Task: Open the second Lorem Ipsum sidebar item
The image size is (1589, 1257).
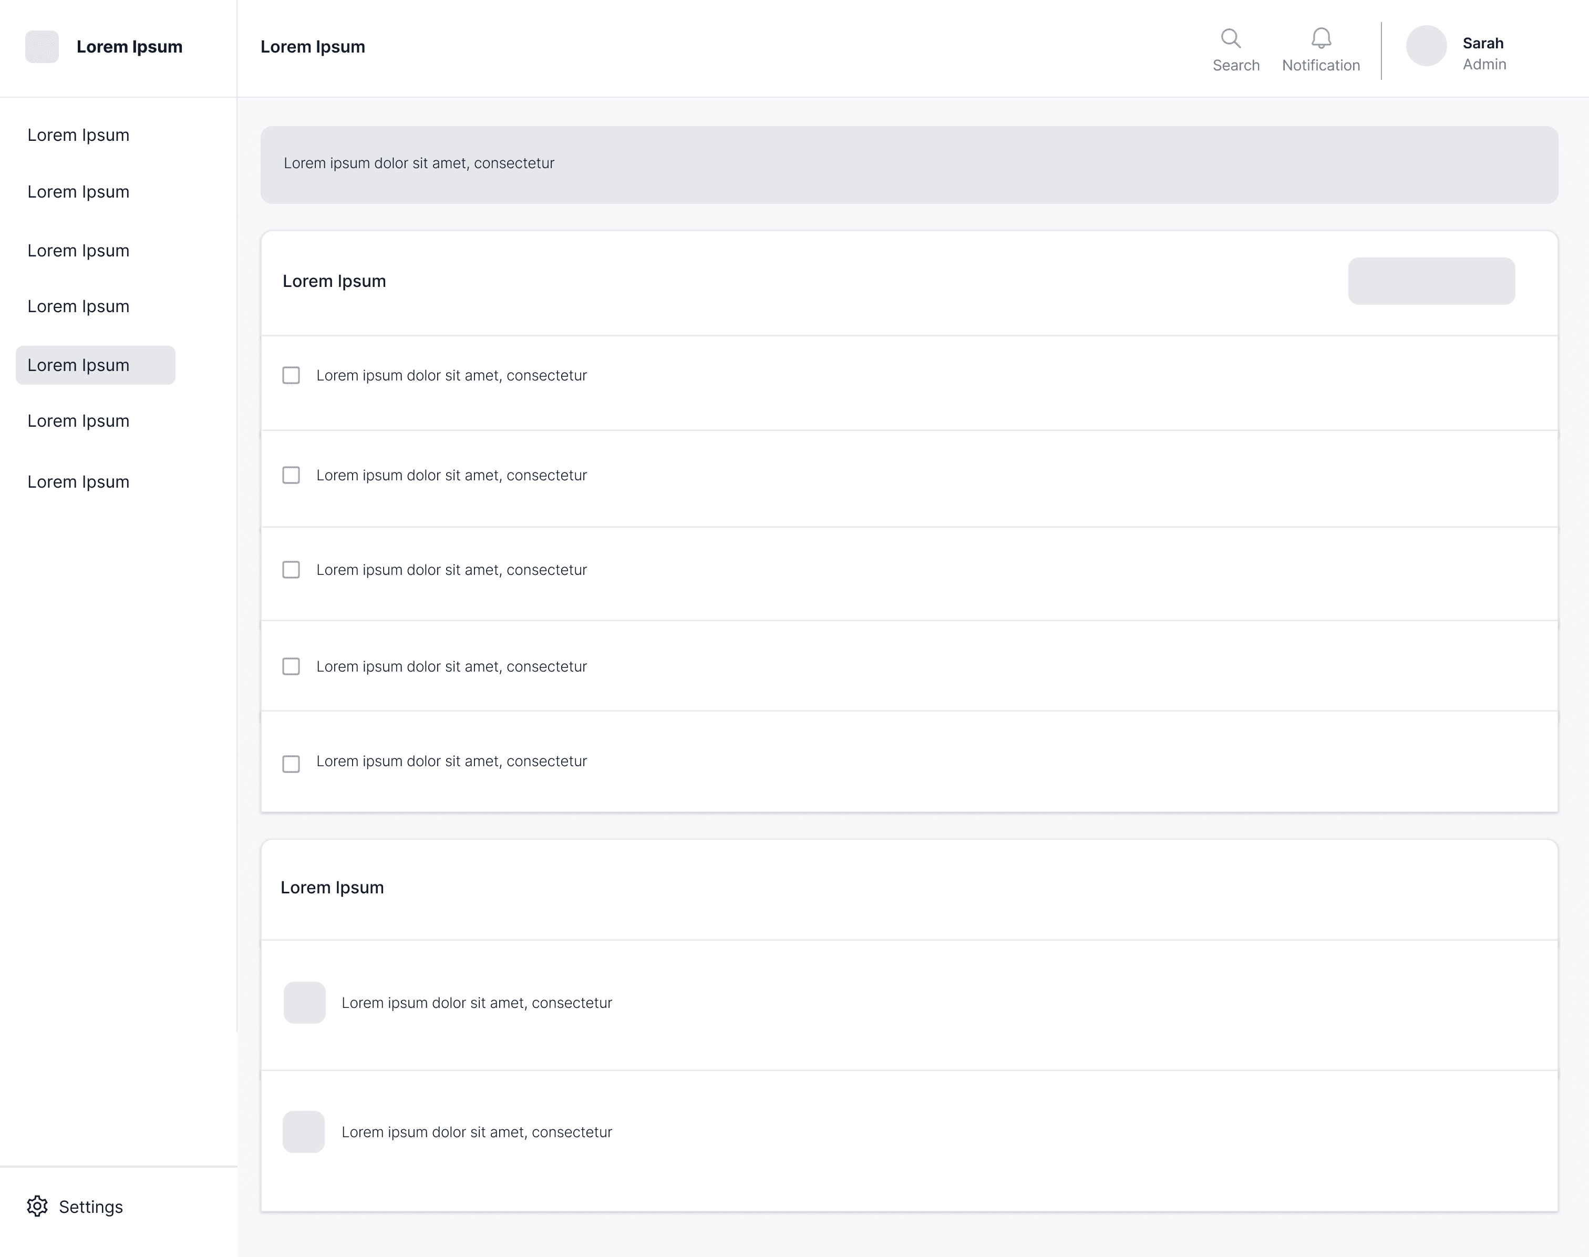Action: pyautogui.click(x=78, y=191)
